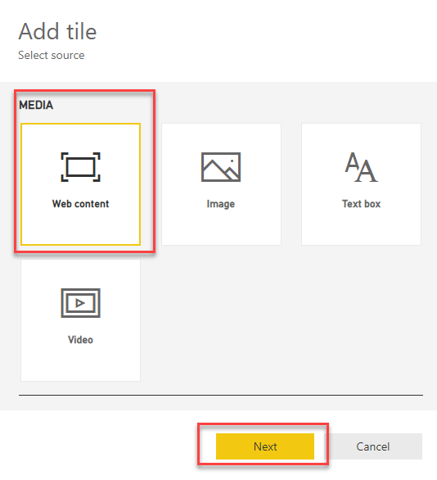Click the Web content frame icon
Viewport: 437px width, 480px height.
(80, 167)
